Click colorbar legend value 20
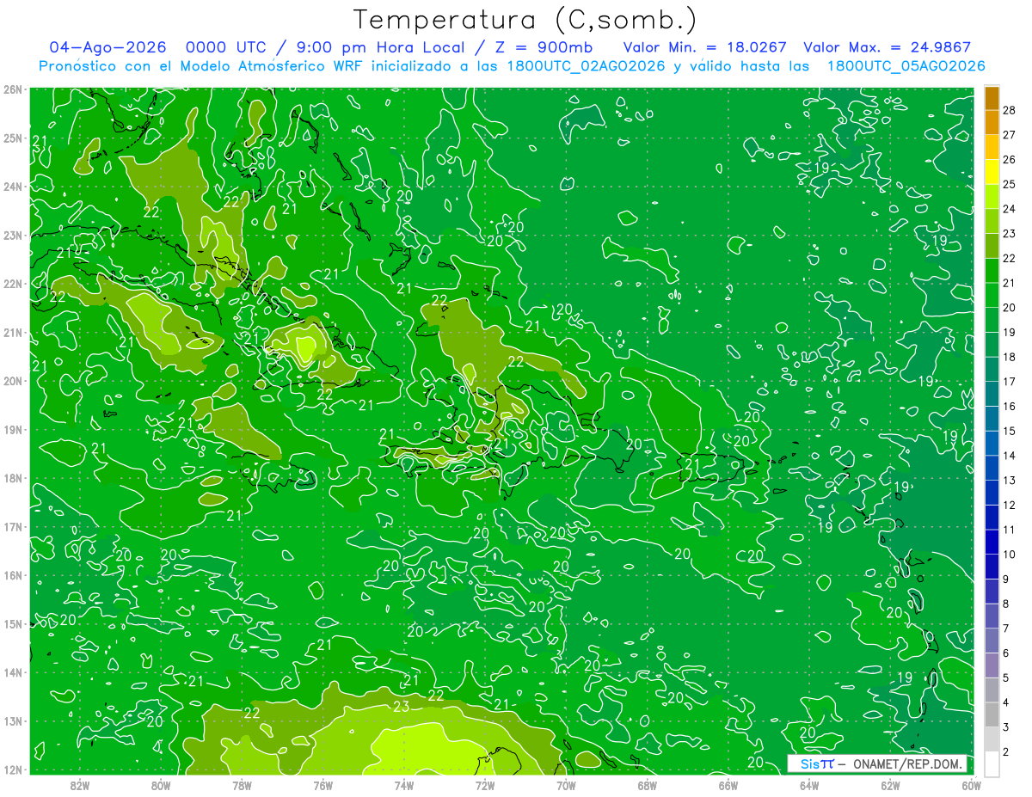The width and height of the screenshot is (1032, 797). coord(1010,308)
